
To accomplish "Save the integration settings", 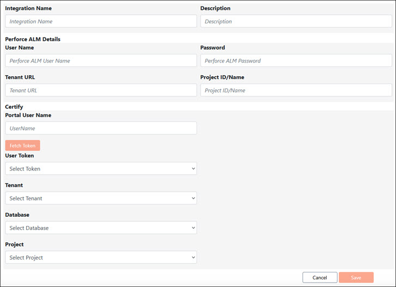I will click(356, 277).
